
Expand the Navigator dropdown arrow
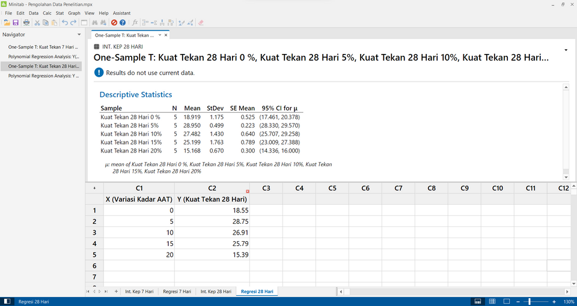tap(79, 35)
